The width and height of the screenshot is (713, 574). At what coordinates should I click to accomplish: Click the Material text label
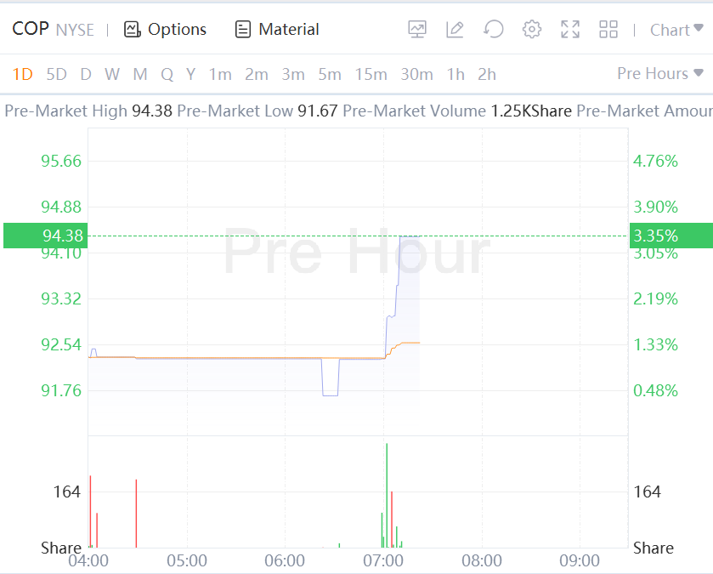pos(289,30)
